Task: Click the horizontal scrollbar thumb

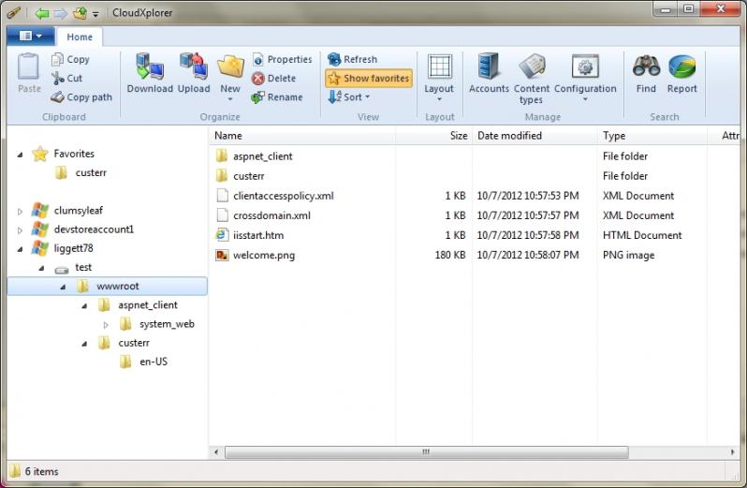Action: 426,451
